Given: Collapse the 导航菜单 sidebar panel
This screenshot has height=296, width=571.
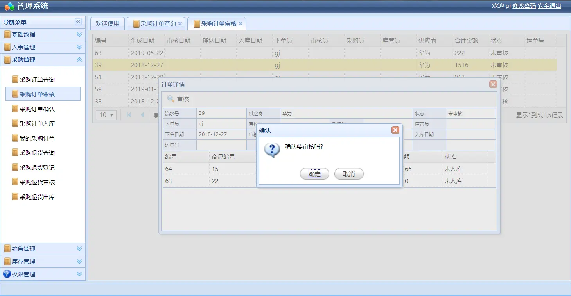Looking at the screenshot, I should tap(78, 22).
